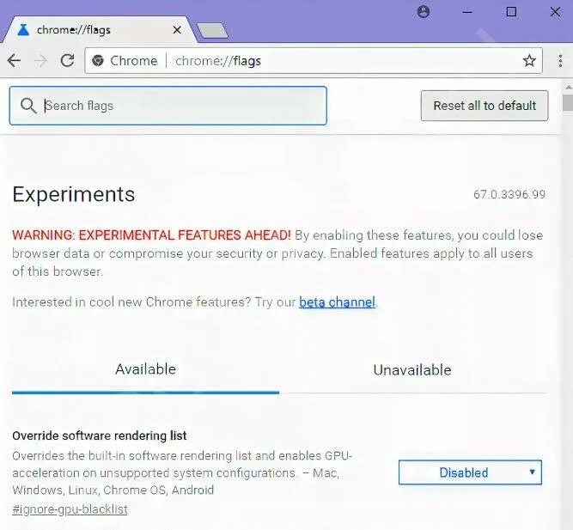Open Disabled dropdown for software rendering list

470,472
